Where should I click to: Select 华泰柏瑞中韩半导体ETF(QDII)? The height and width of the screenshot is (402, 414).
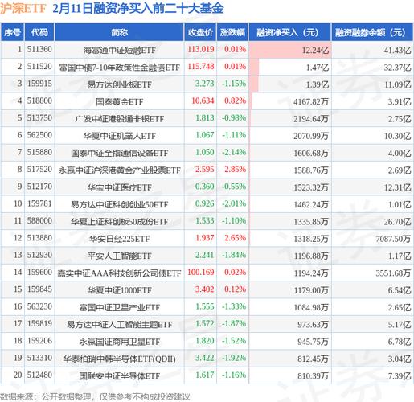[119, 359]
